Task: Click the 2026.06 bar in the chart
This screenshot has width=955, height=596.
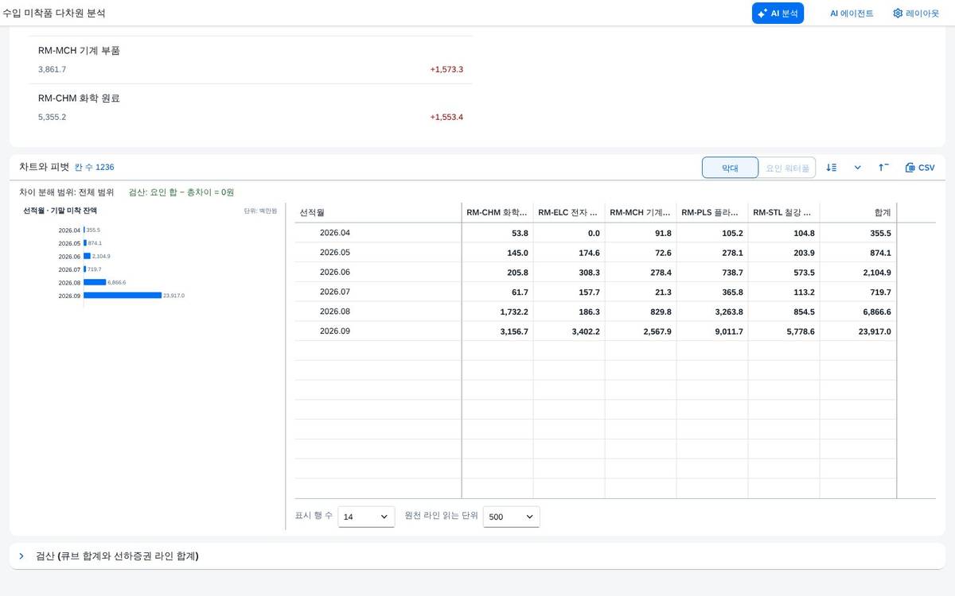Action: [x=87, y=256]
